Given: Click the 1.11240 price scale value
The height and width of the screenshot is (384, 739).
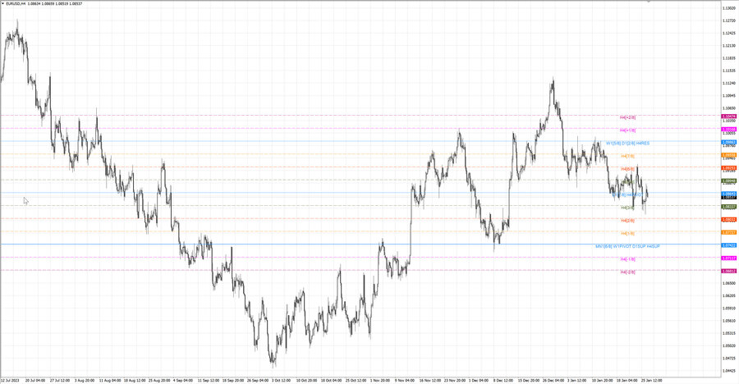Looking at the screenshot, I should [729, 83].
